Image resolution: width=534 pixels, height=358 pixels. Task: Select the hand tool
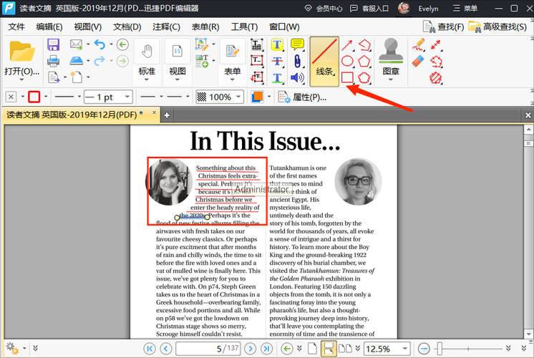[147, 56]
